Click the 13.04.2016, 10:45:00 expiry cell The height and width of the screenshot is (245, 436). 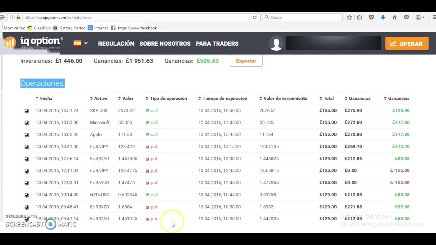(x=220, y=195)
